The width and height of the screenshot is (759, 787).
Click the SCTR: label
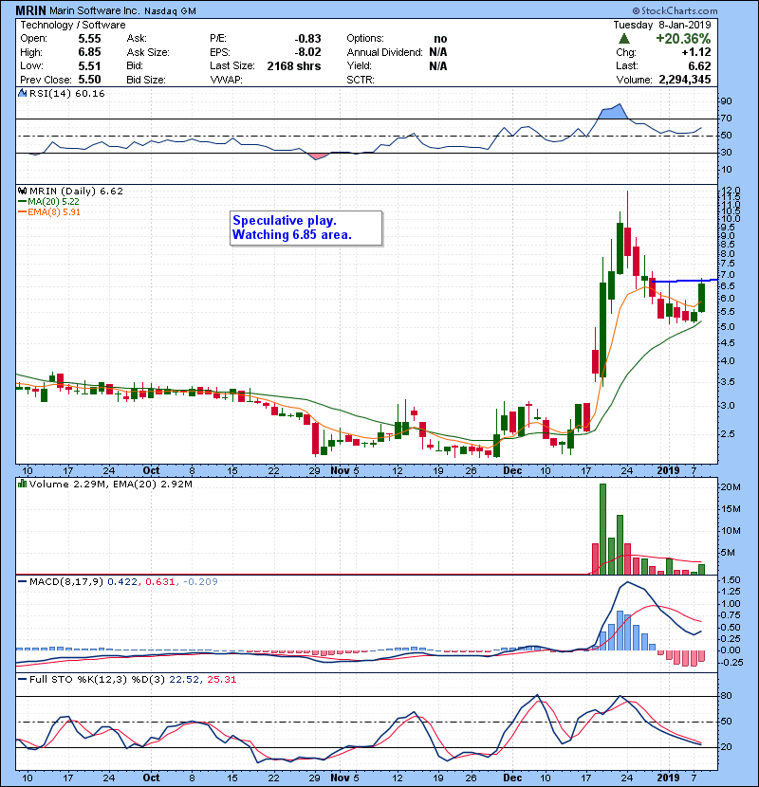pos(361,80)
